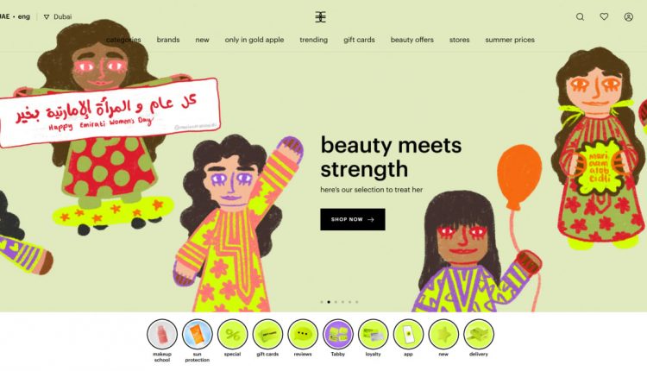The height and width of the screenshot is (371, 647).
Task: Open the delivery story circle
Action: pyautogui.click(x=479, y=334)
